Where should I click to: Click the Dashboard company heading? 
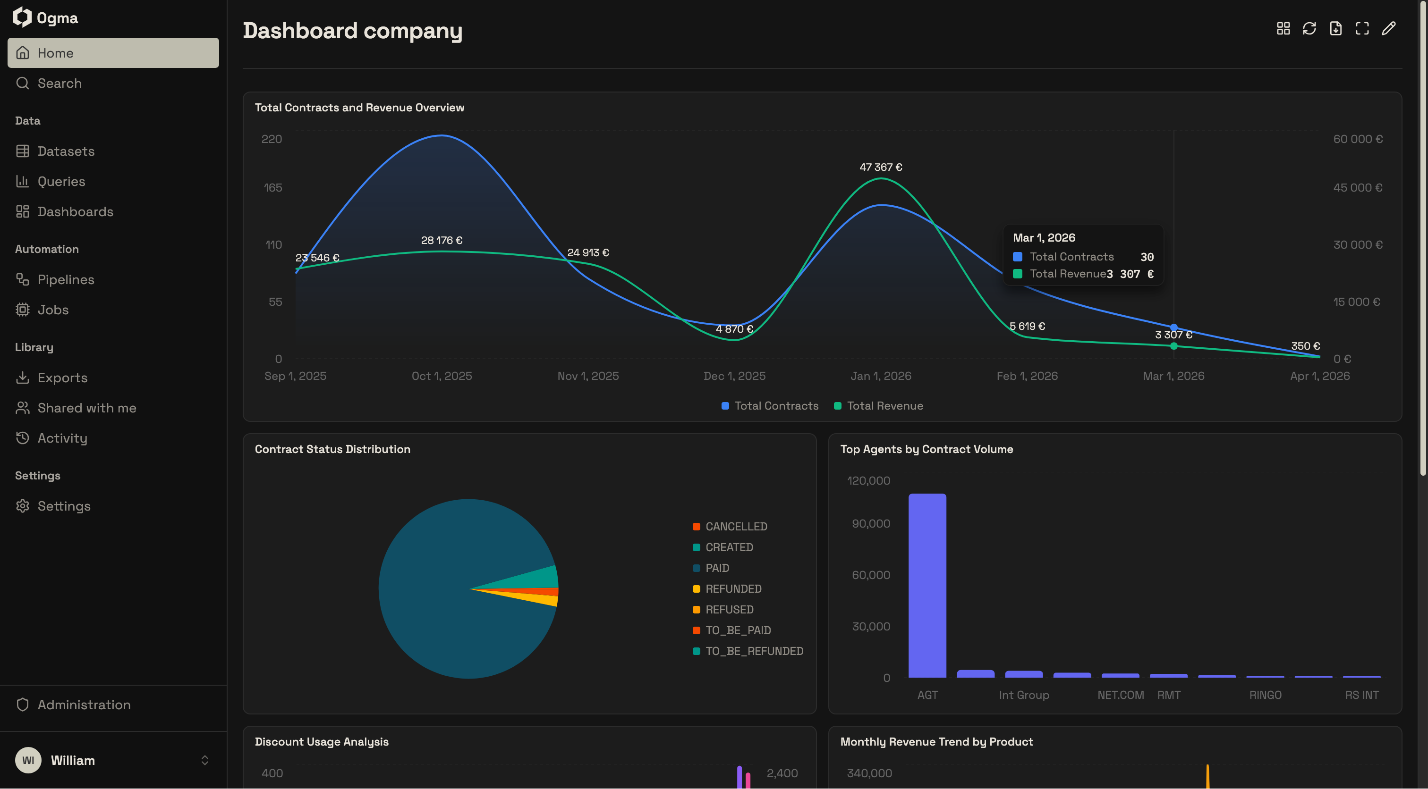point(353,31)
